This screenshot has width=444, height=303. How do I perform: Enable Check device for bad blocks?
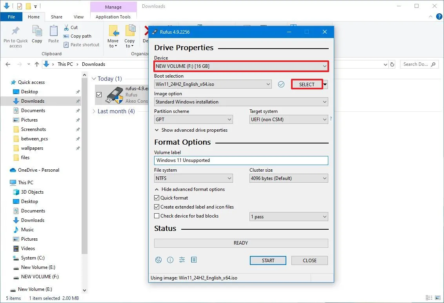(x=157, y=216)
